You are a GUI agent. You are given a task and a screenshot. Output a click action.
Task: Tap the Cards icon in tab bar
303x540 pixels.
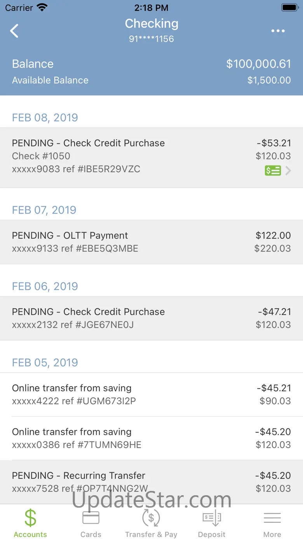pyautogui.click(x=91, y=518)
